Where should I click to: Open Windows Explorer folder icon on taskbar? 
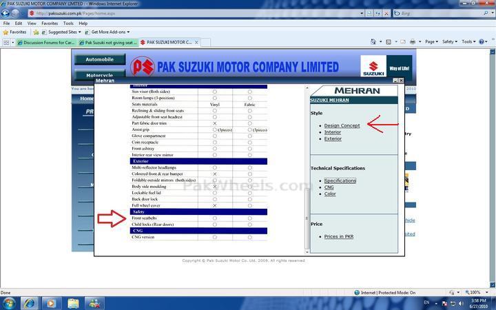click(x=73, y=303)
